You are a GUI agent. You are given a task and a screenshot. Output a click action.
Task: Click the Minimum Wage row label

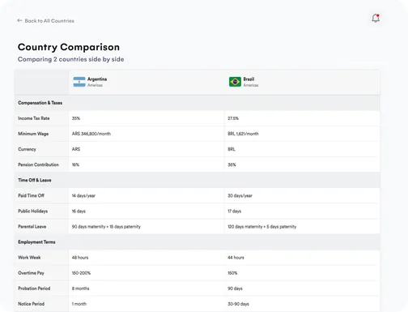33,134
